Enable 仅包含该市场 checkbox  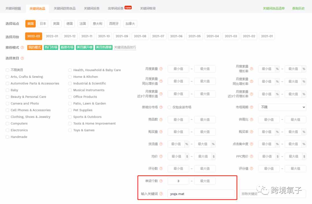[x=169, y=107]
